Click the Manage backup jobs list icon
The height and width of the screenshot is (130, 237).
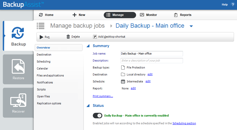point(40,26)
